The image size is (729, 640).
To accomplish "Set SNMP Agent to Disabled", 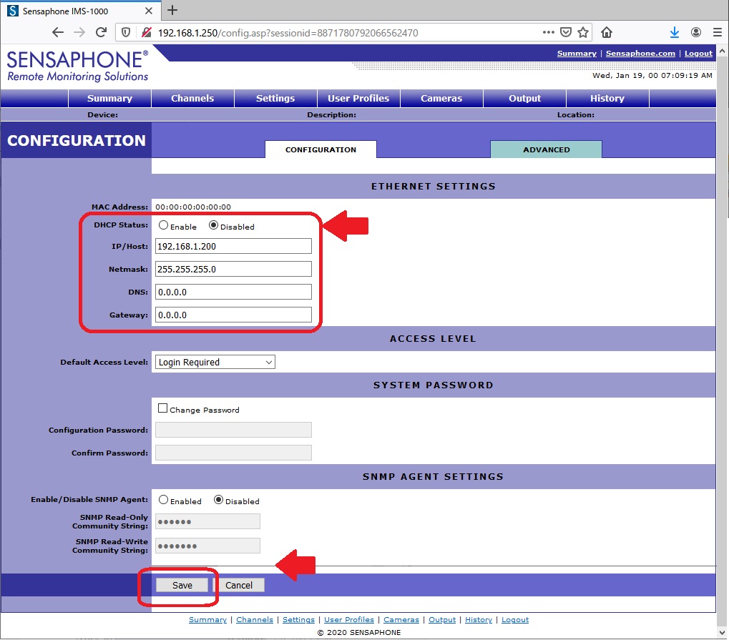I will [218, 500].
